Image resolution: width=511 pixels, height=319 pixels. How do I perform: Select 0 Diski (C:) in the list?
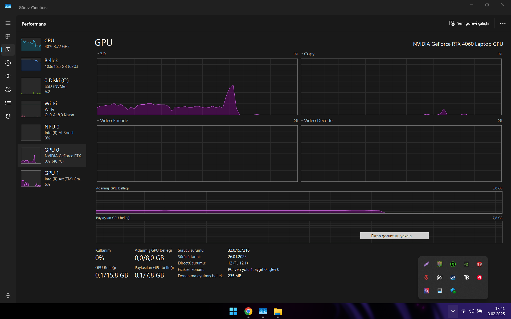pos(52,86)
